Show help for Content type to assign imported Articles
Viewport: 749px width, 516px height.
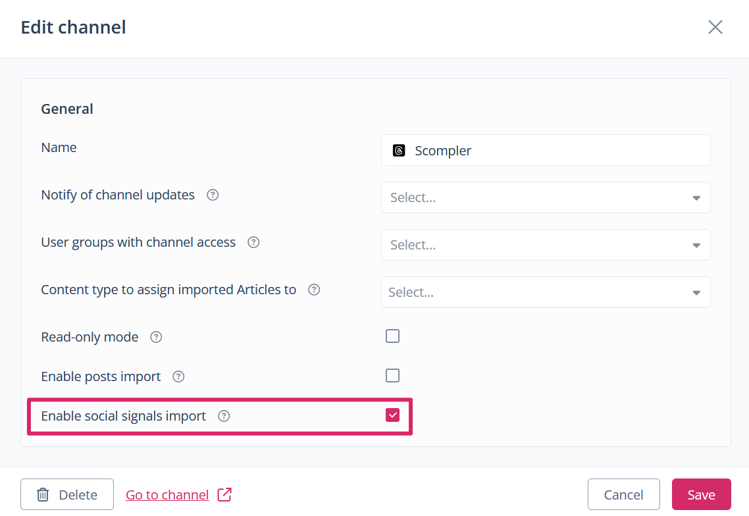click(314, 290)
